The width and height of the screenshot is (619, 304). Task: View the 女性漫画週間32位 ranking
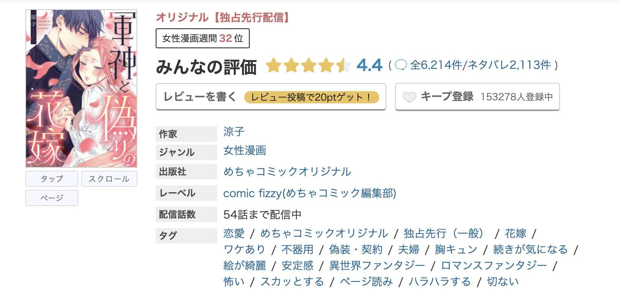click(202, 38)
